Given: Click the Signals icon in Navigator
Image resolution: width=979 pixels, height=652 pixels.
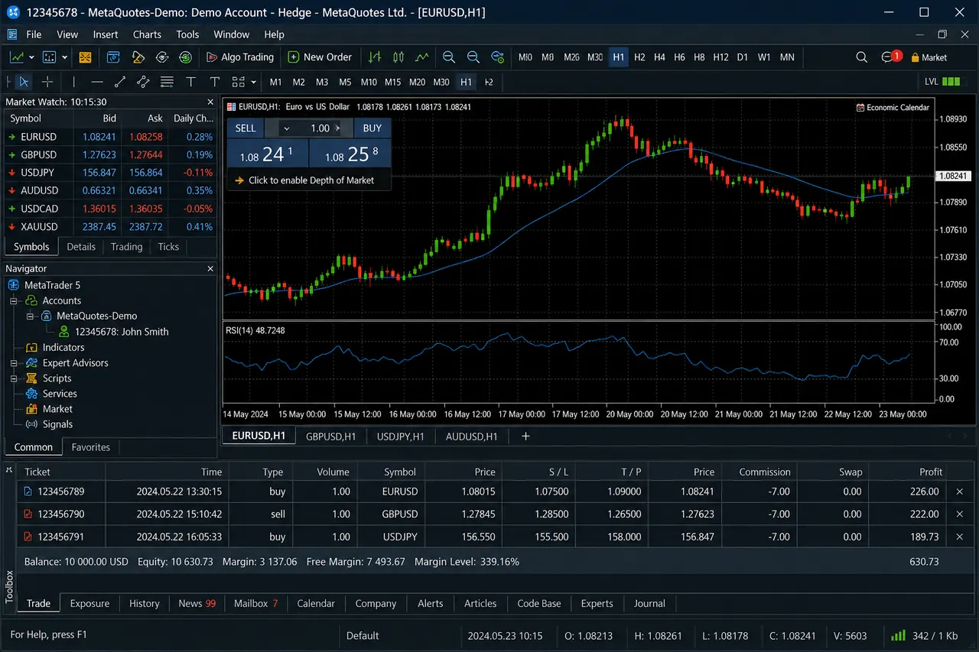Looking at the screenshot, I should 31,424.
